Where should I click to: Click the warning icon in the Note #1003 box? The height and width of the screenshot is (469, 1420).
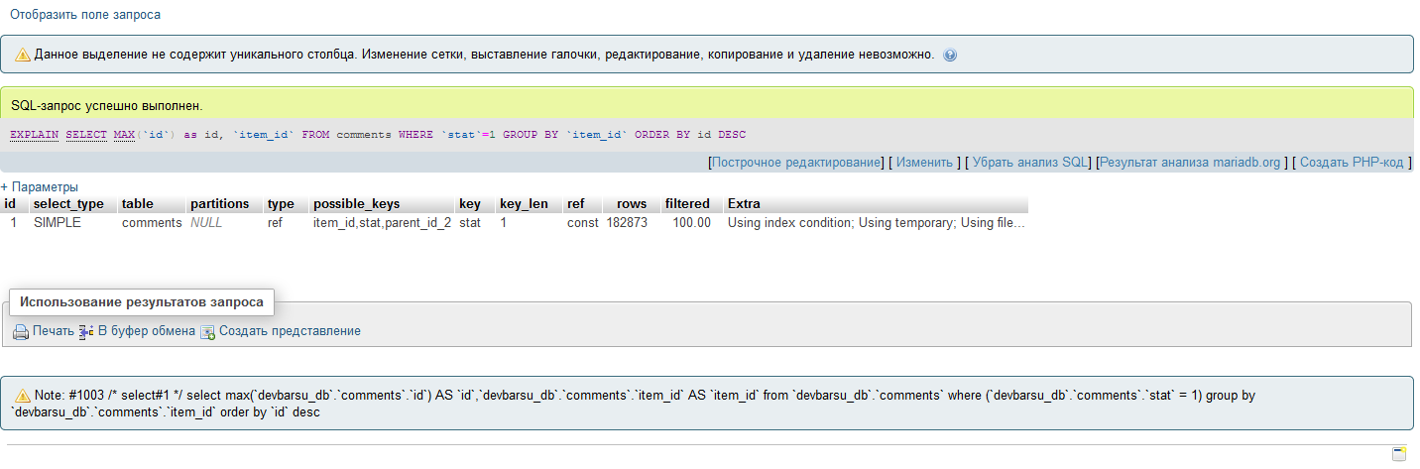pos(23,396)
